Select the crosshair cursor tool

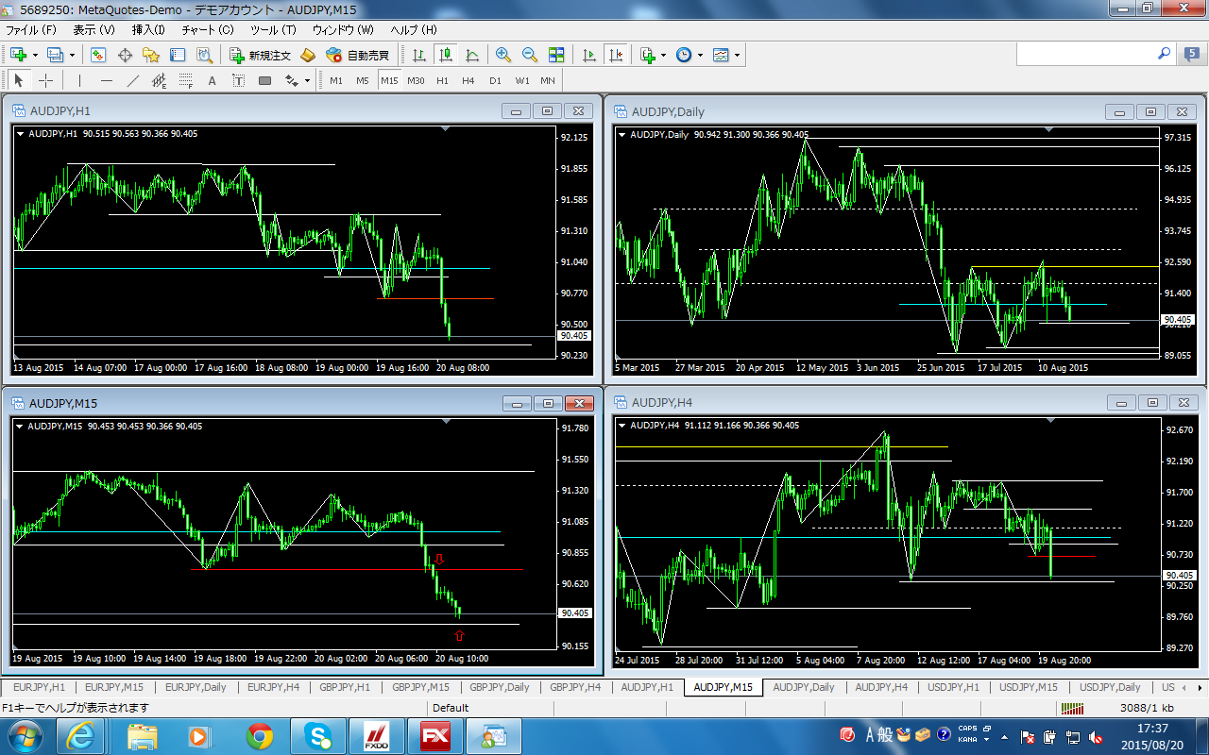point(45,80)
